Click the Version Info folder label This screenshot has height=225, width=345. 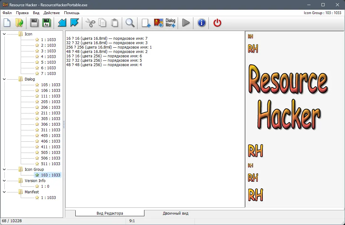35,181
